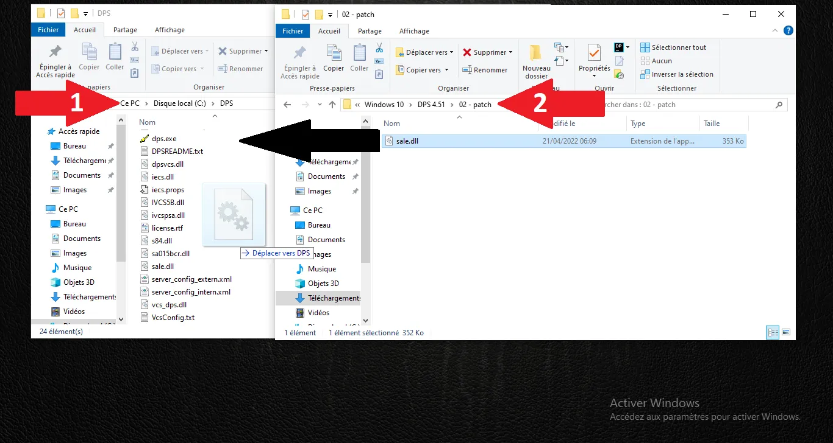
Task: Open the Supprimer dropdown arrow in DPS window
Action: (x=266, y=51)
